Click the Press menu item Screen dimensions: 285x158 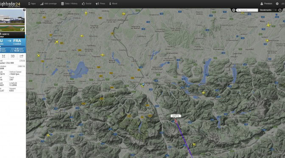click(x=101, y=4)
